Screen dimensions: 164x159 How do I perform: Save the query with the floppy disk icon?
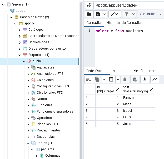[98, 14]
